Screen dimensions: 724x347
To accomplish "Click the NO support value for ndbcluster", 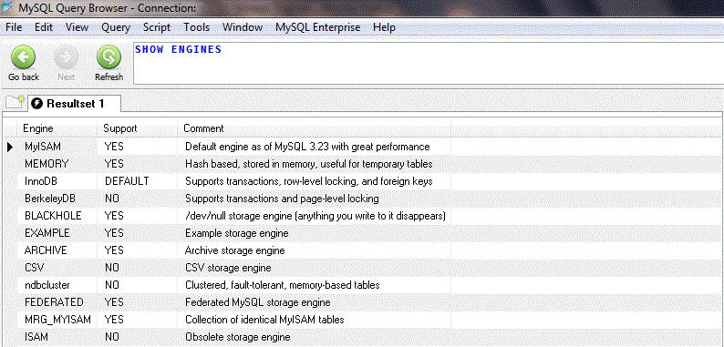I will [x=112, y=285].
